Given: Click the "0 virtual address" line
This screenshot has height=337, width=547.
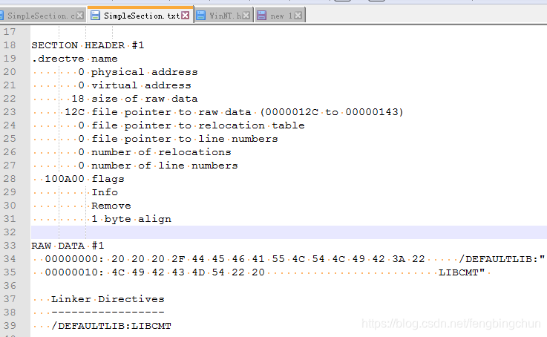Looking at the screenshot, I should pos(134,85).
